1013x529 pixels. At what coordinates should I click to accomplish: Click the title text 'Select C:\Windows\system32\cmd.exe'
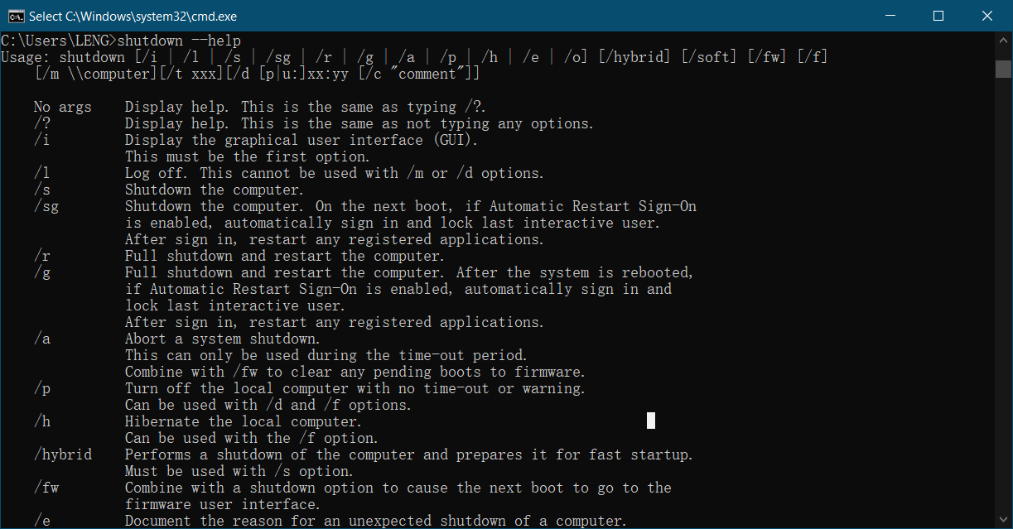pos(132,16)
